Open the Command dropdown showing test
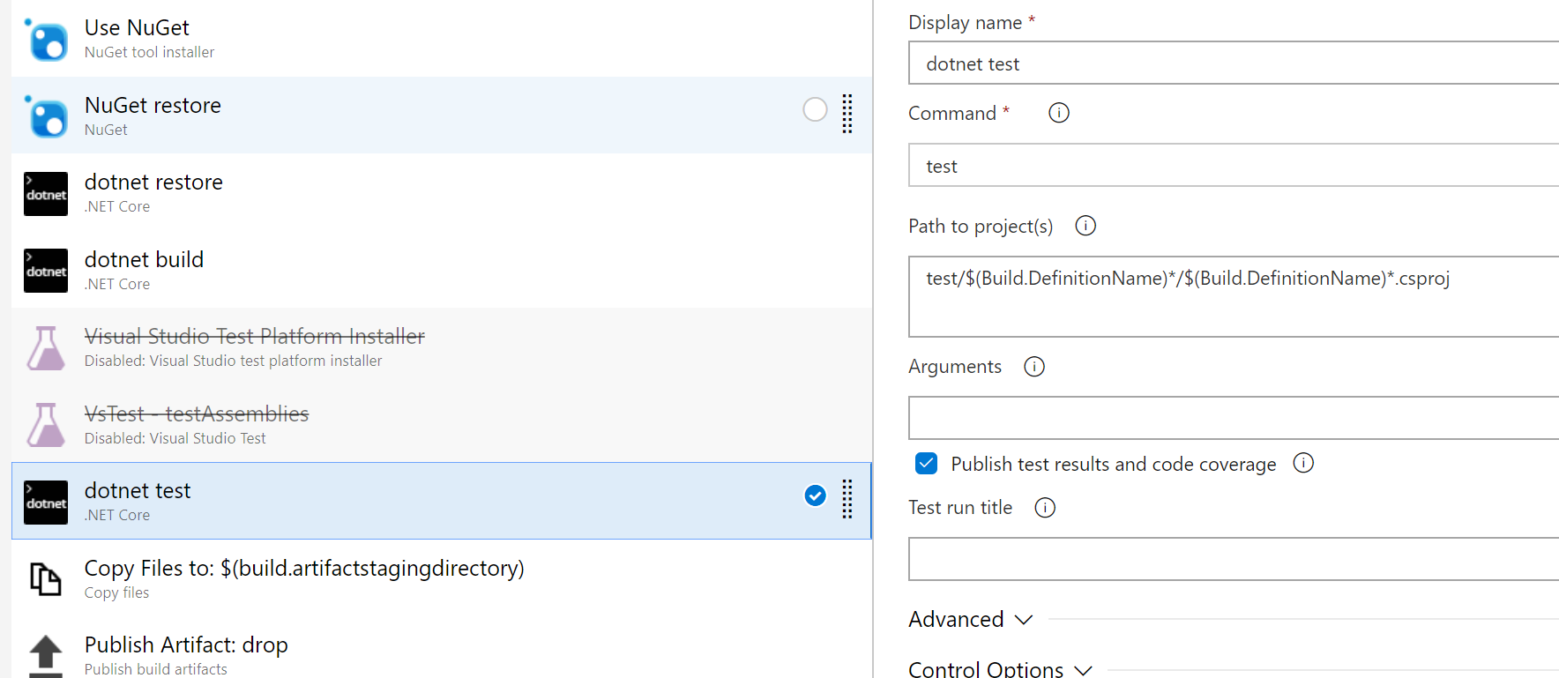The image size is (1559, 678). click(x=1234, y=165)
